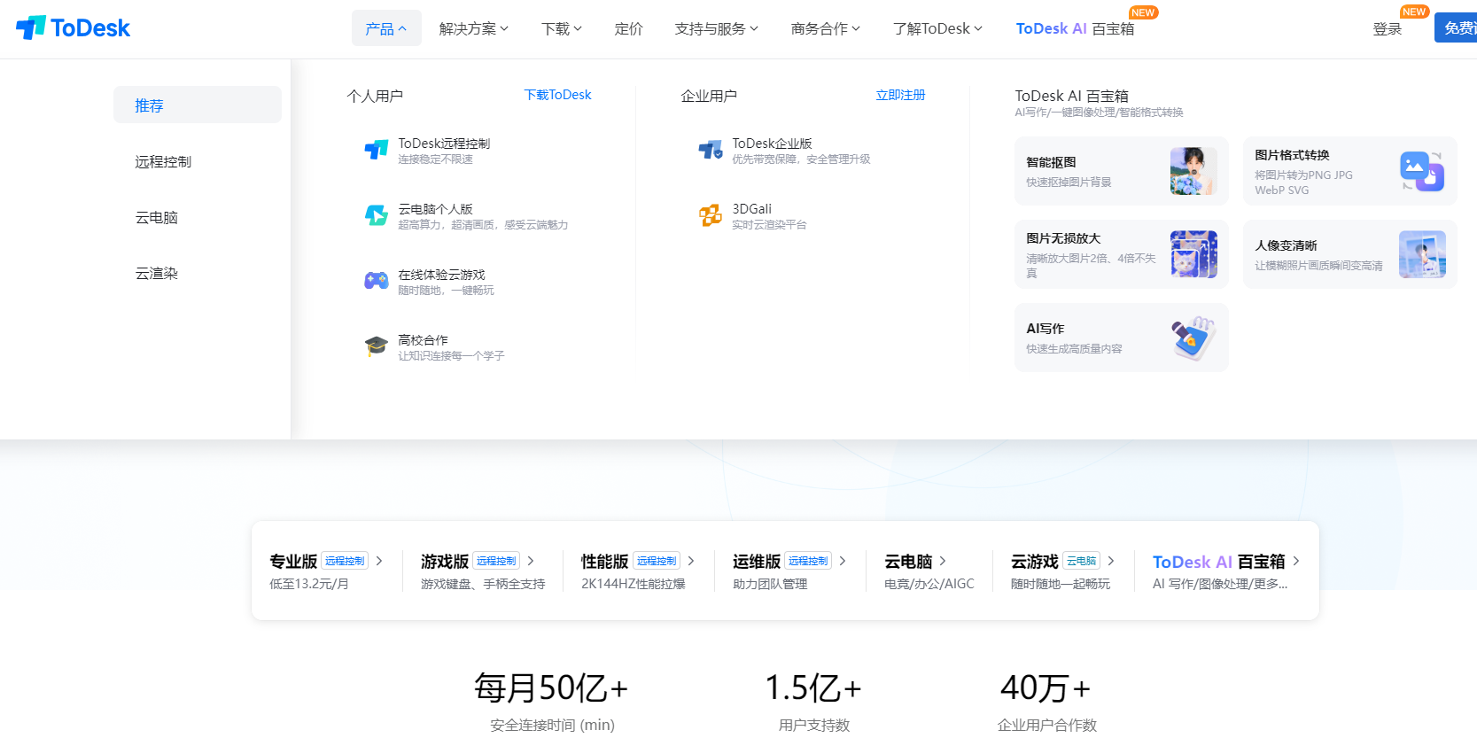Expand the 支持与服务 dropdown menu
The height and width of the screenshot is (738, 1477).
coord(717,28)
